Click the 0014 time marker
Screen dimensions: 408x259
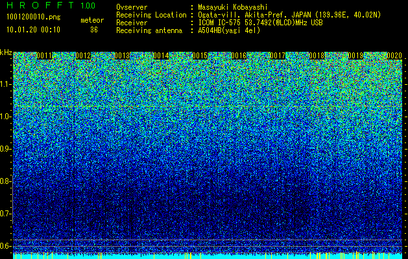pyautogui.click(x=161, y=56)
